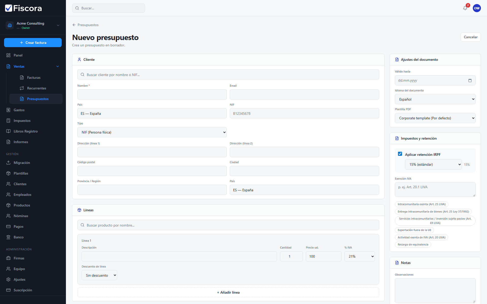Image resolution: width=487 pixels, height=304 pixels.
Task: Collapse the Ventas menu chevron
Action: click(58, 66)
